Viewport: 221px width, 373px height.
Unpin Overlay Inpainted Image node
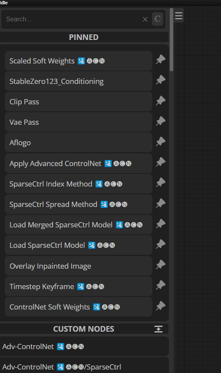click(x=161, y=264)
